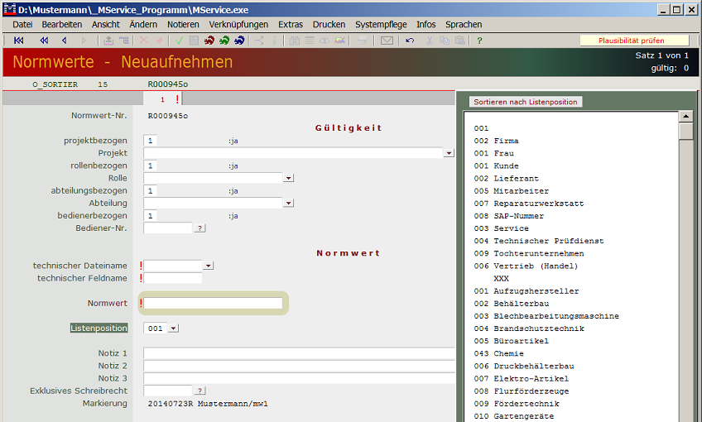Expand the Abteilung dropdown
This screenshot has height=422, width=702.
(x=288, y=203)
